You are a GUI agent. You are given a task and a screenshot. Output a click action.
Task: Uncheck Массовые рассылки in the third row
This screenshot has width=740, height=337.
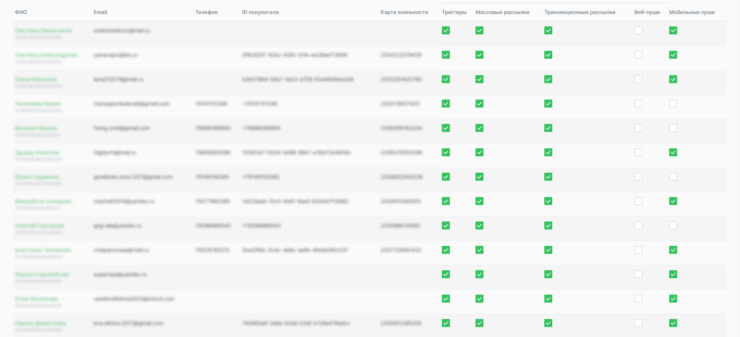pyautogui.click(x=479, y=79)
